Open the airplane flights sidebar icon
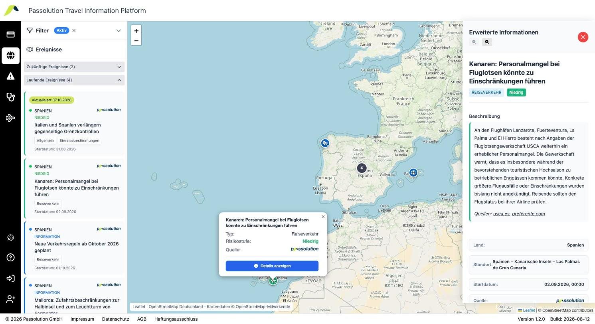The image size is (595, 324). pyautogui.click(x=10, y=118)
